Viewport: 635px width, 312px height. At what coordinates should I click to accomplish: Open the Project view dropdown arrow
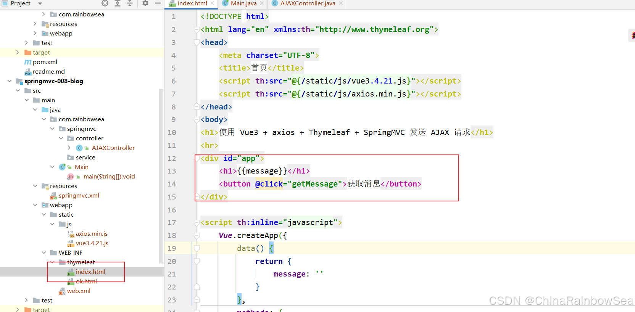tap(40, 3)
